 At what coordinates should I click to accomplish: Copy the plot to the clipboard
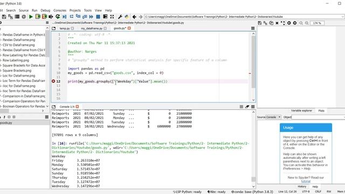click(x=271, y=23)
